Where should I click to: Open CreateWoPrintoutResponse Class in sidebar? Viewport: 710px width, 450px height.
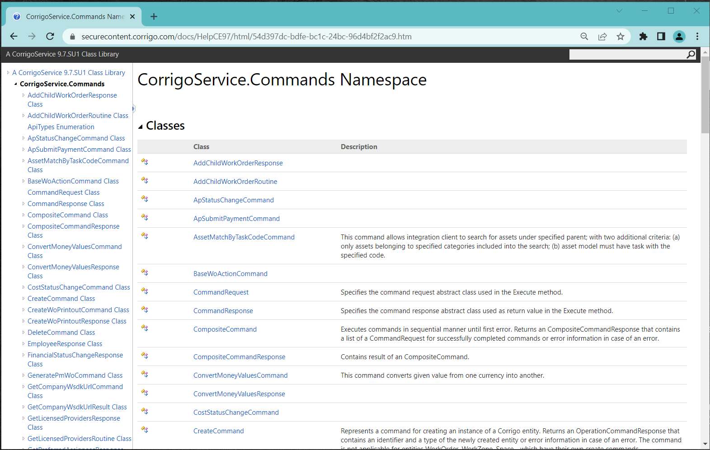point(77,321)
